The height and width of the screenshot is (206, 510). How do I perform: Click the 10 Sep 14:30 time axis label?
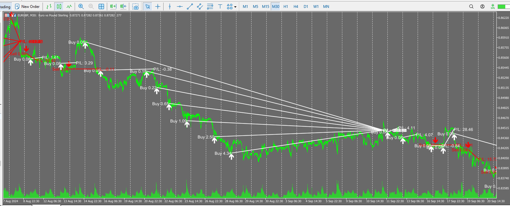coord(375,201)
